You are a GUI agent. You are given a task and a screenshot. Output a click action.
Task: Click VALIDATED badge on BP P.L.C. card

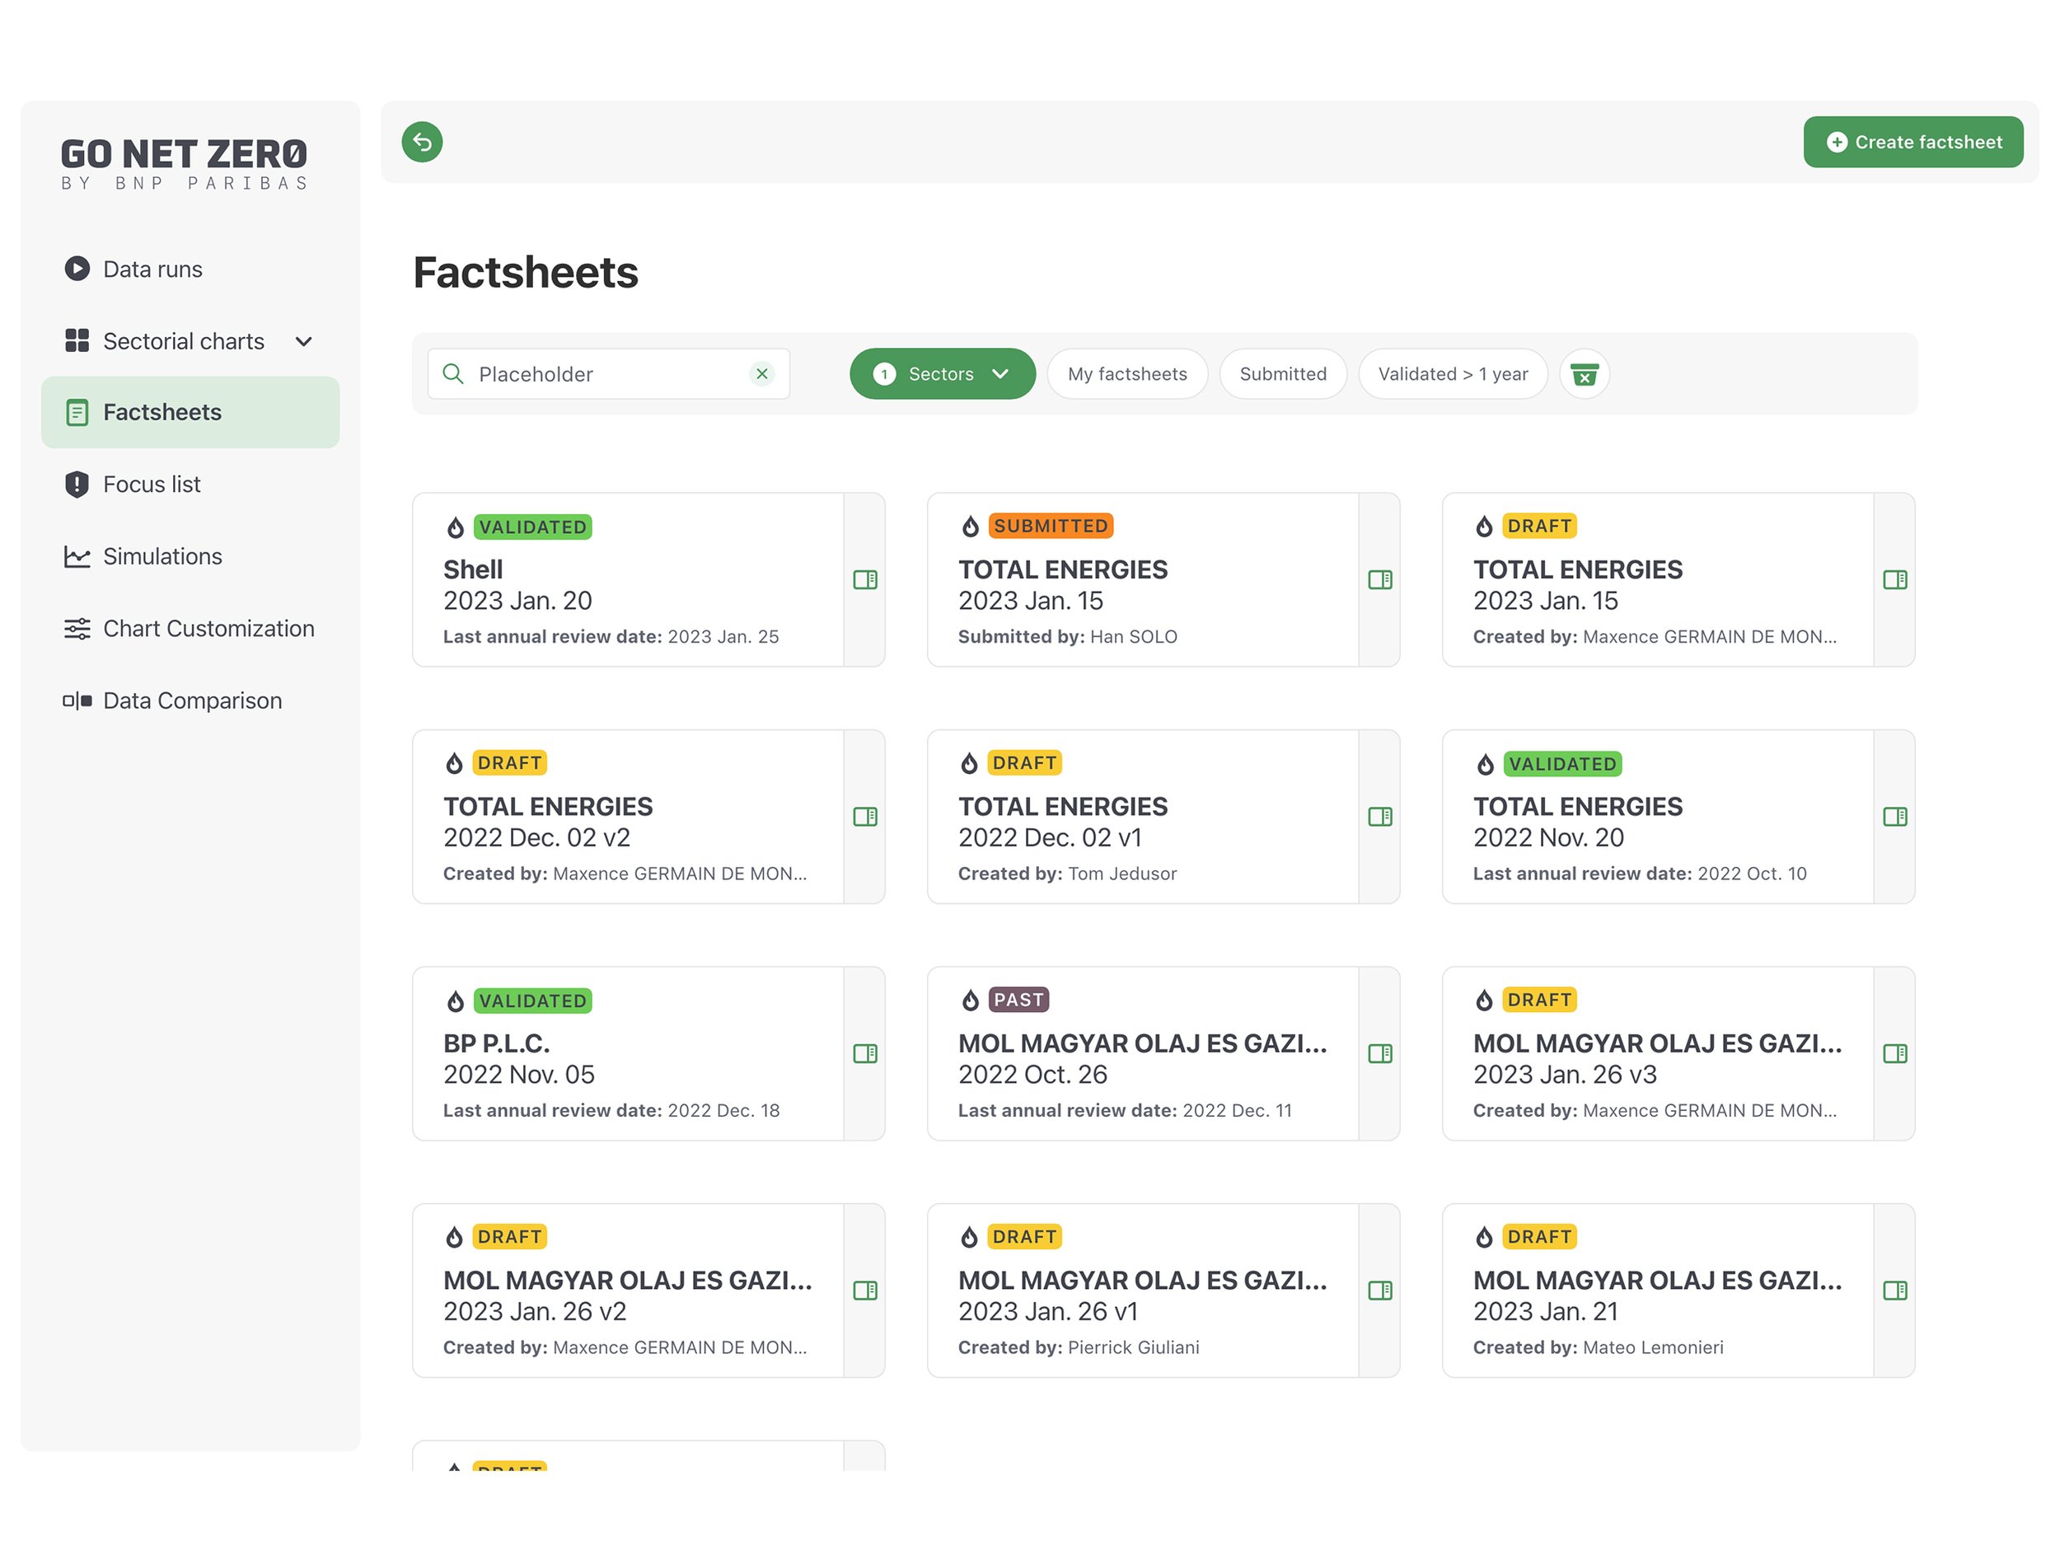[x=532, y=1001]
